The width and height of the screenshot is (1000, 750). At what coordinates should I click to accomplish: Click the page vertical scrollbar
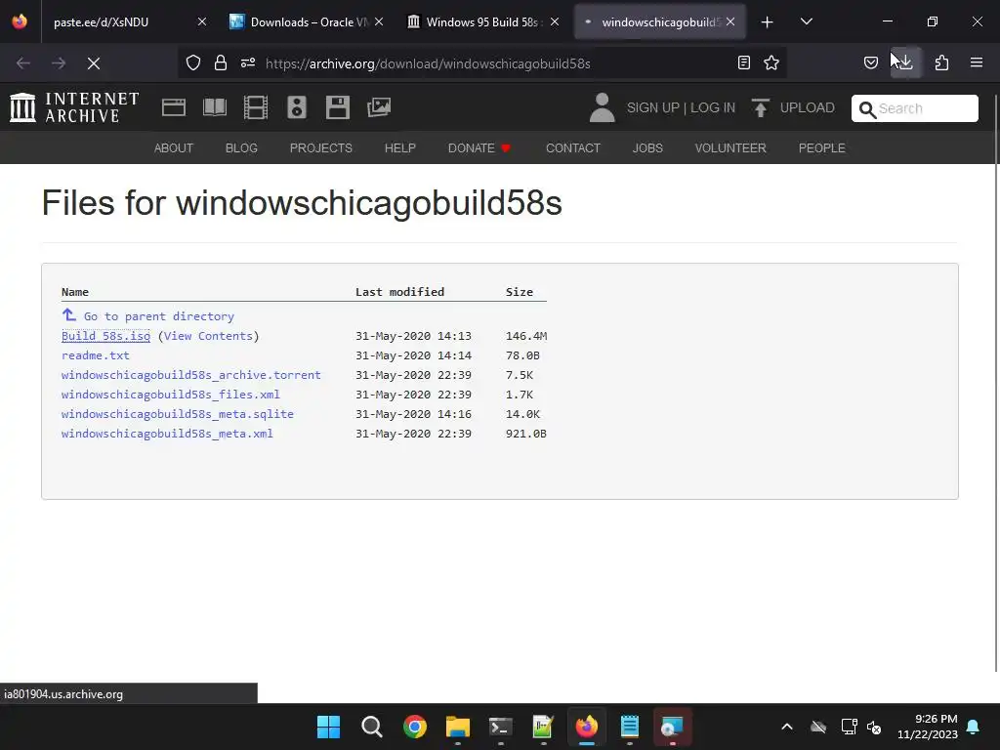[996, 383]
